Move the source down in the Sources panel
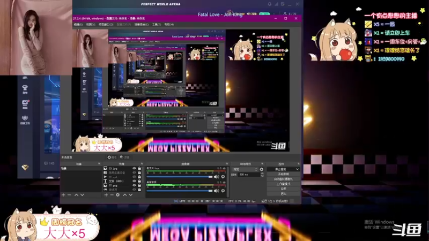 point(130,195)
